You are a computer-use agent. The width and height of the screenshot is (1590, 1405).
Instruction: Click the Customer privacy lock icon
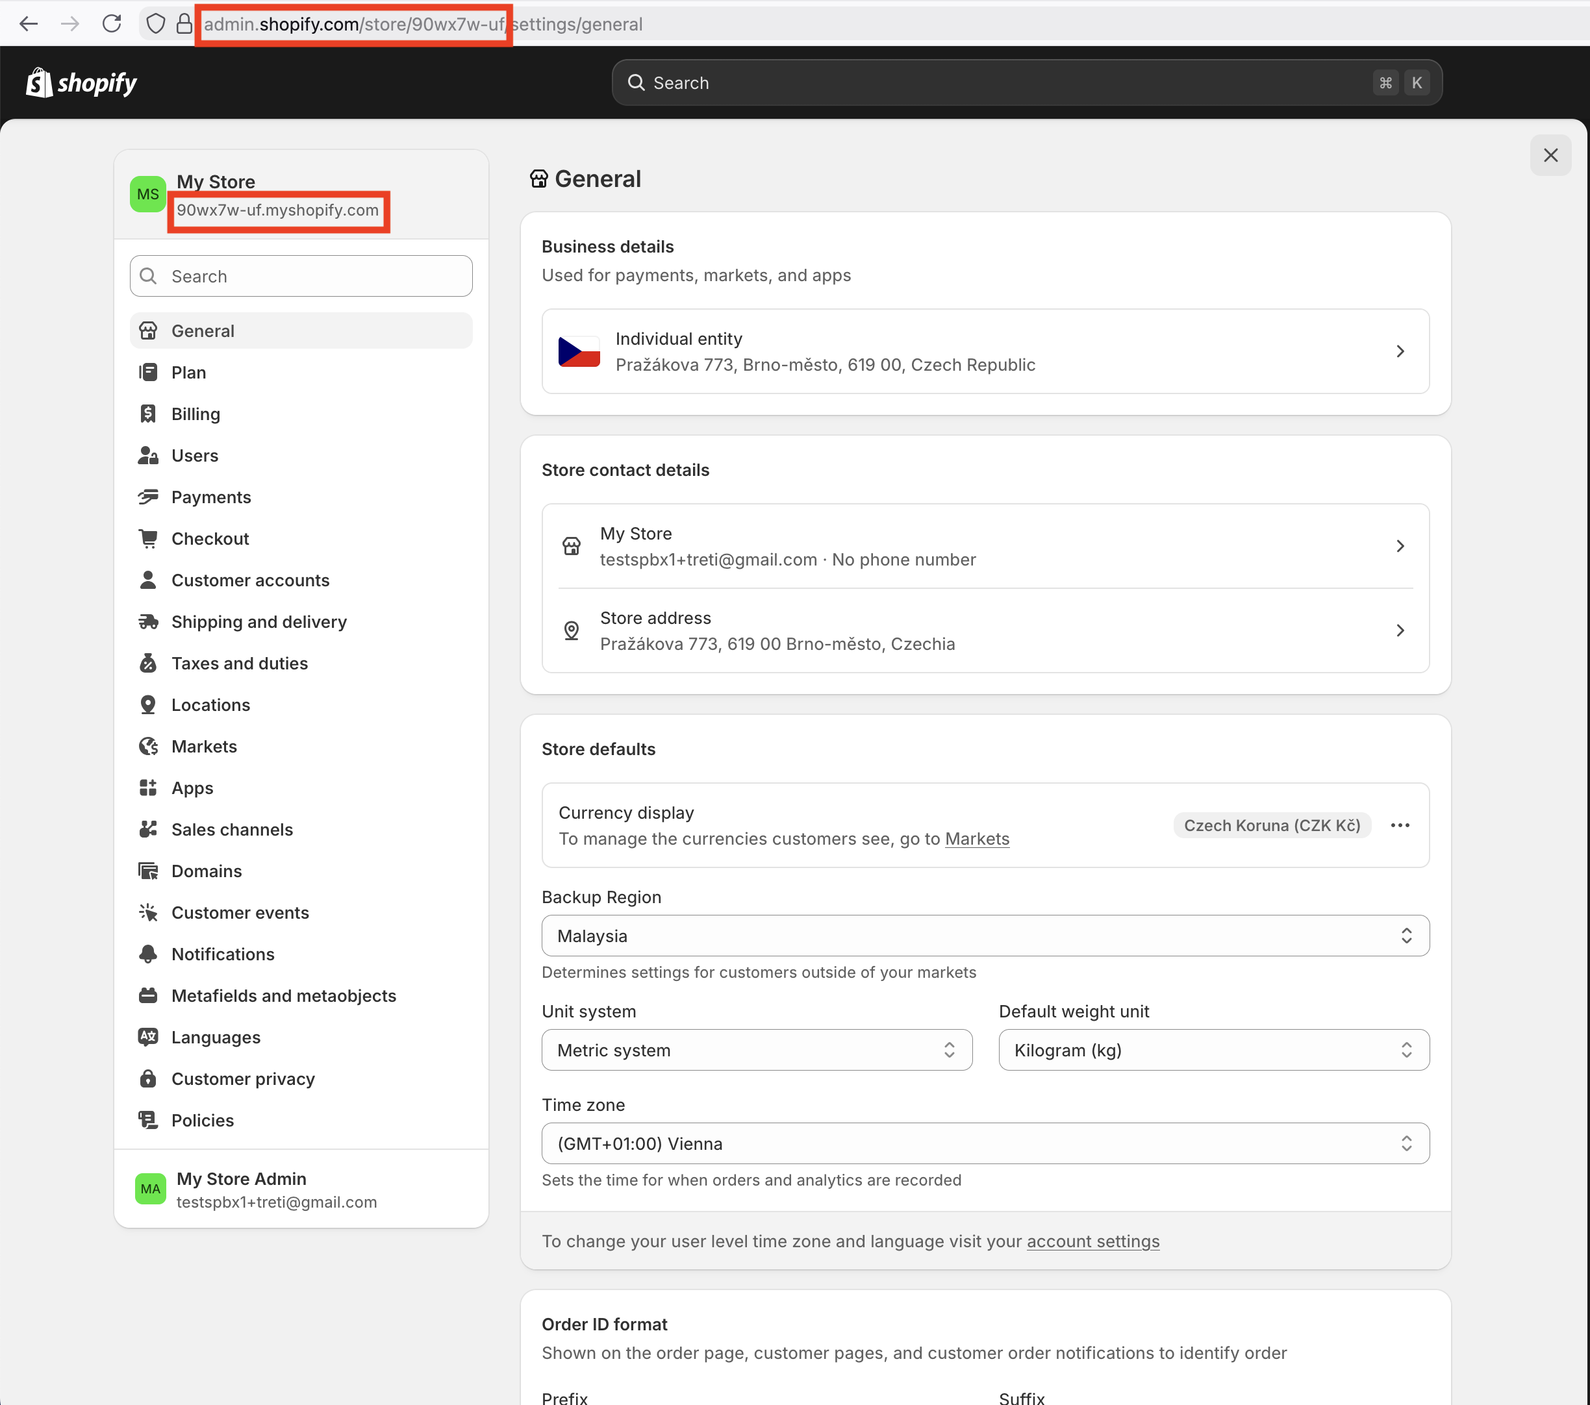click(x=148, y=1078)
